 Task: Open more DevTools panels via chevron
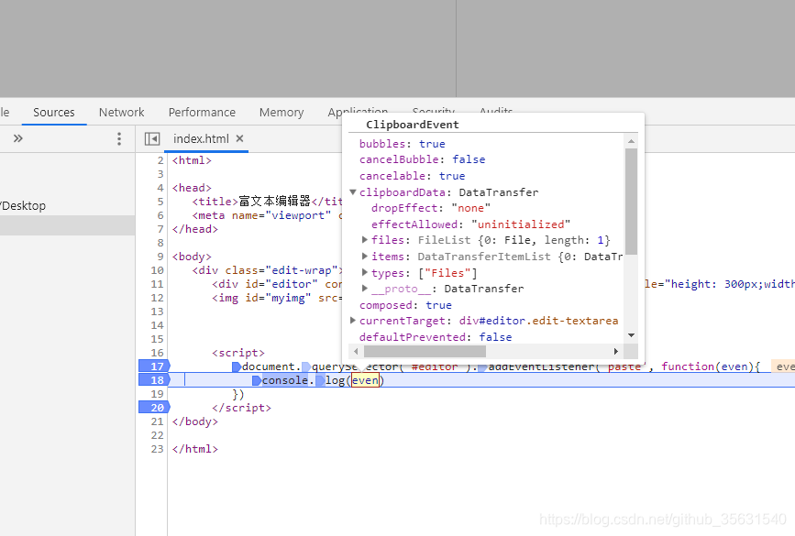pos(17,137)
